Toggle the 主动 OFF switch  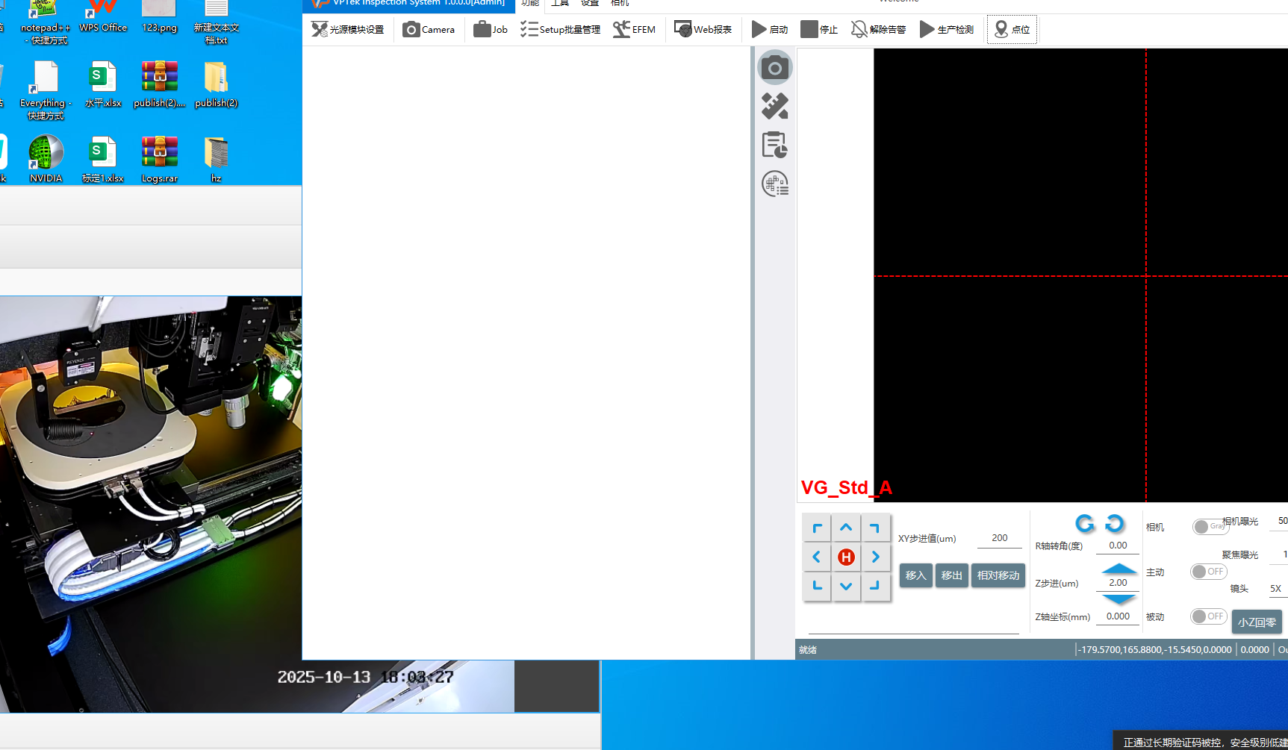[x=1208, y=572]
